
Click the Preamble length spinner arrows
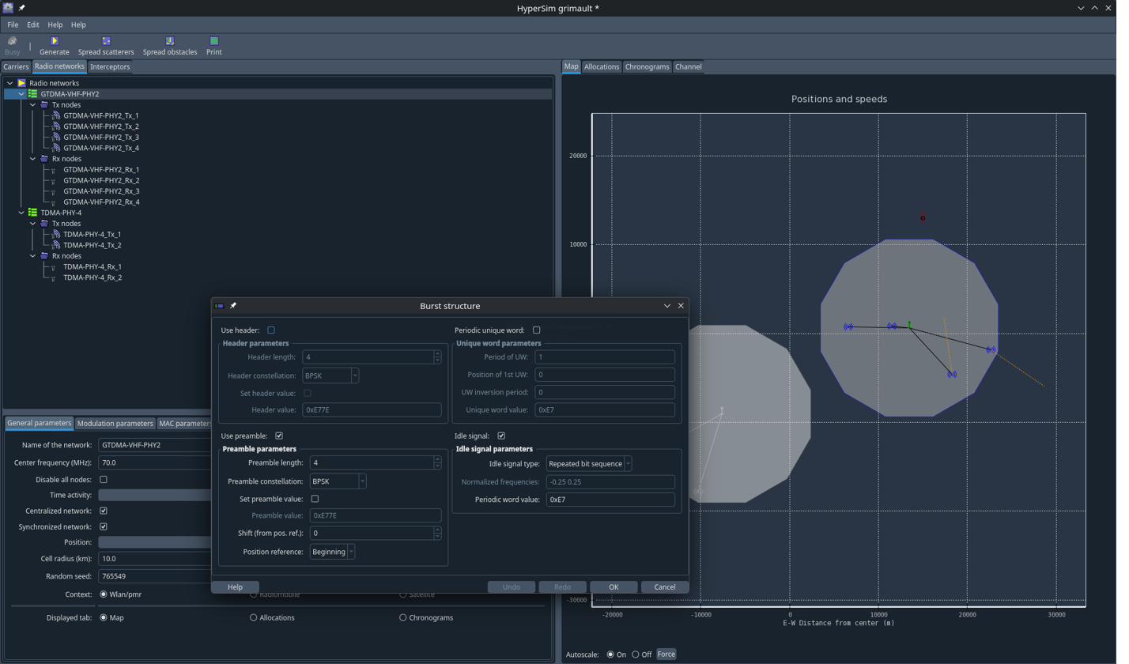(x=437, y=462)
